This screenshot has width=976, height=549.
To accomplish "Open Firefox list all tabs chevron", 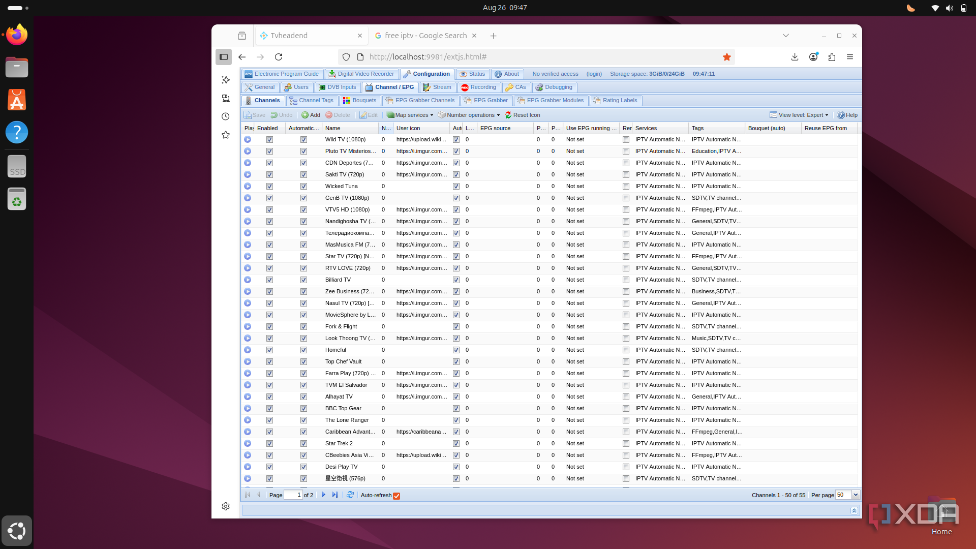I will pos(786,36).
